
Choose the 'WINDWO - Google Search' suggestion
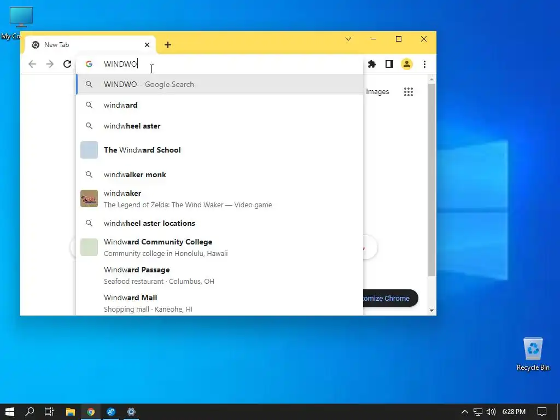[x=220, y=84]
